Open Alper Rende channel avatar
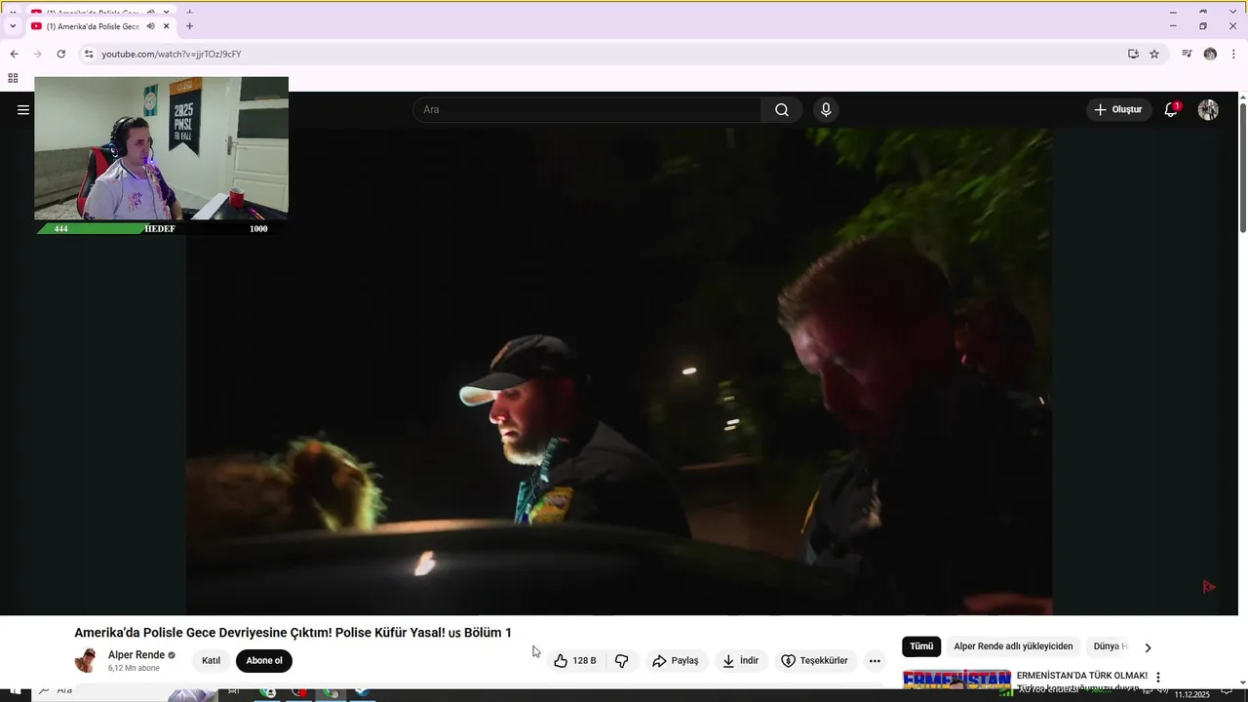The width and height of the screenshot is (1248, 702). tap(87, 660)
